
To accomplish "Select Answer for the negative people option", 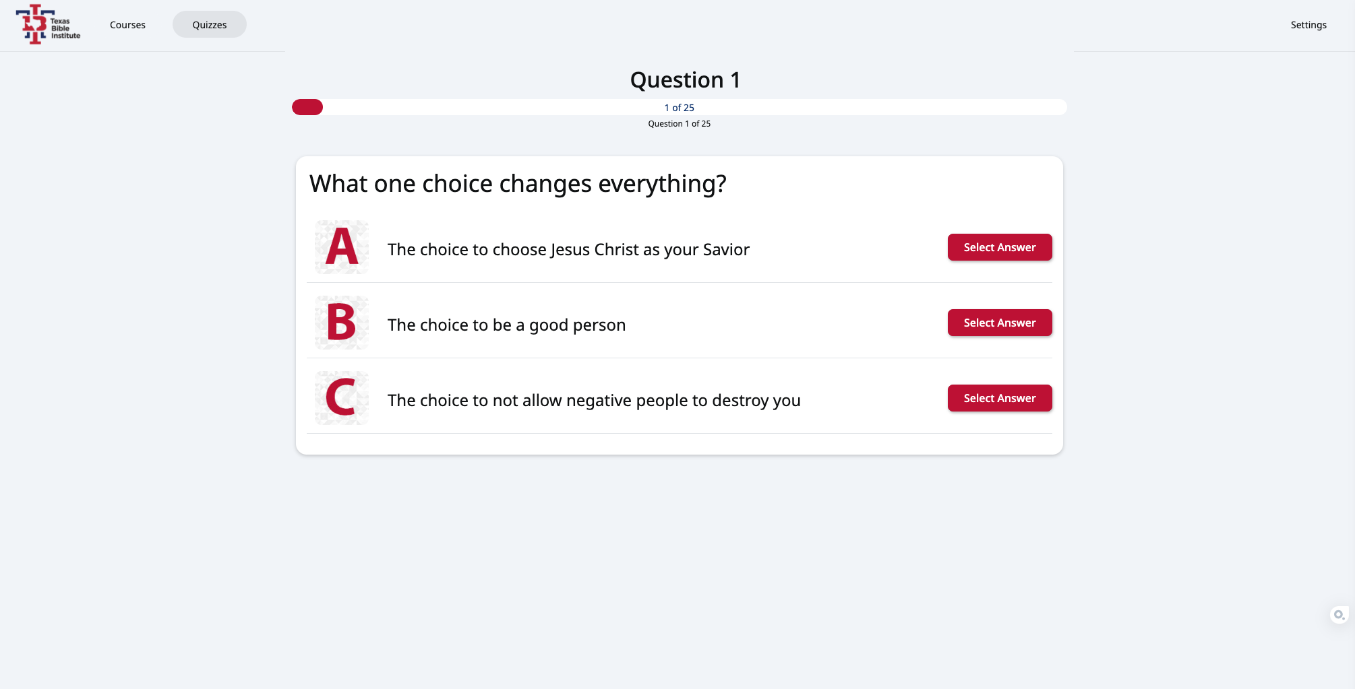I will click(1000, 398).
